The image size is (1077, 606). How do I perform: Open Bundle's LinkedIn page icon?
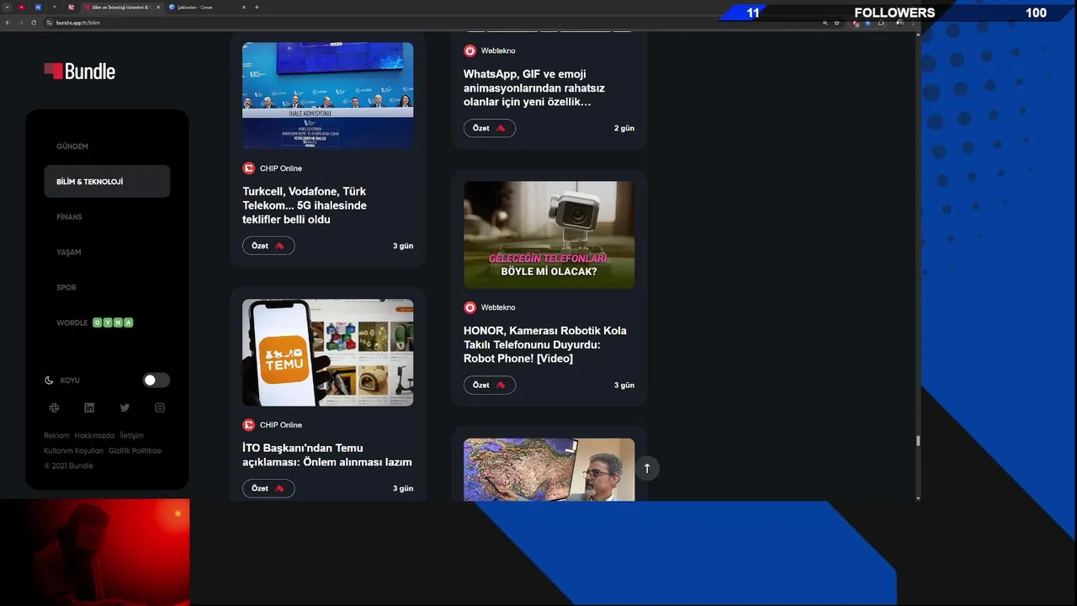(89, 407)
